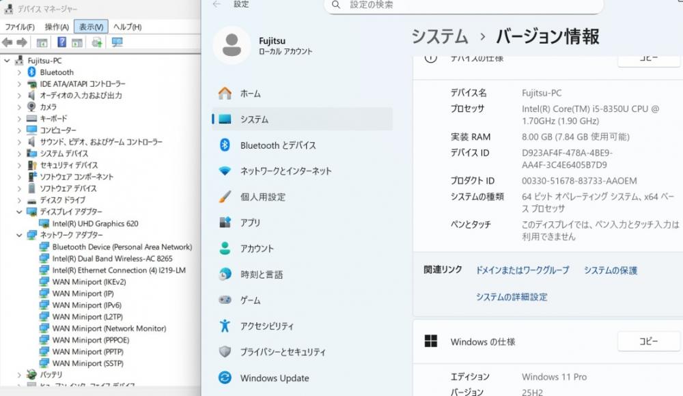Select システム in Settings sidebar

[303, 119]
